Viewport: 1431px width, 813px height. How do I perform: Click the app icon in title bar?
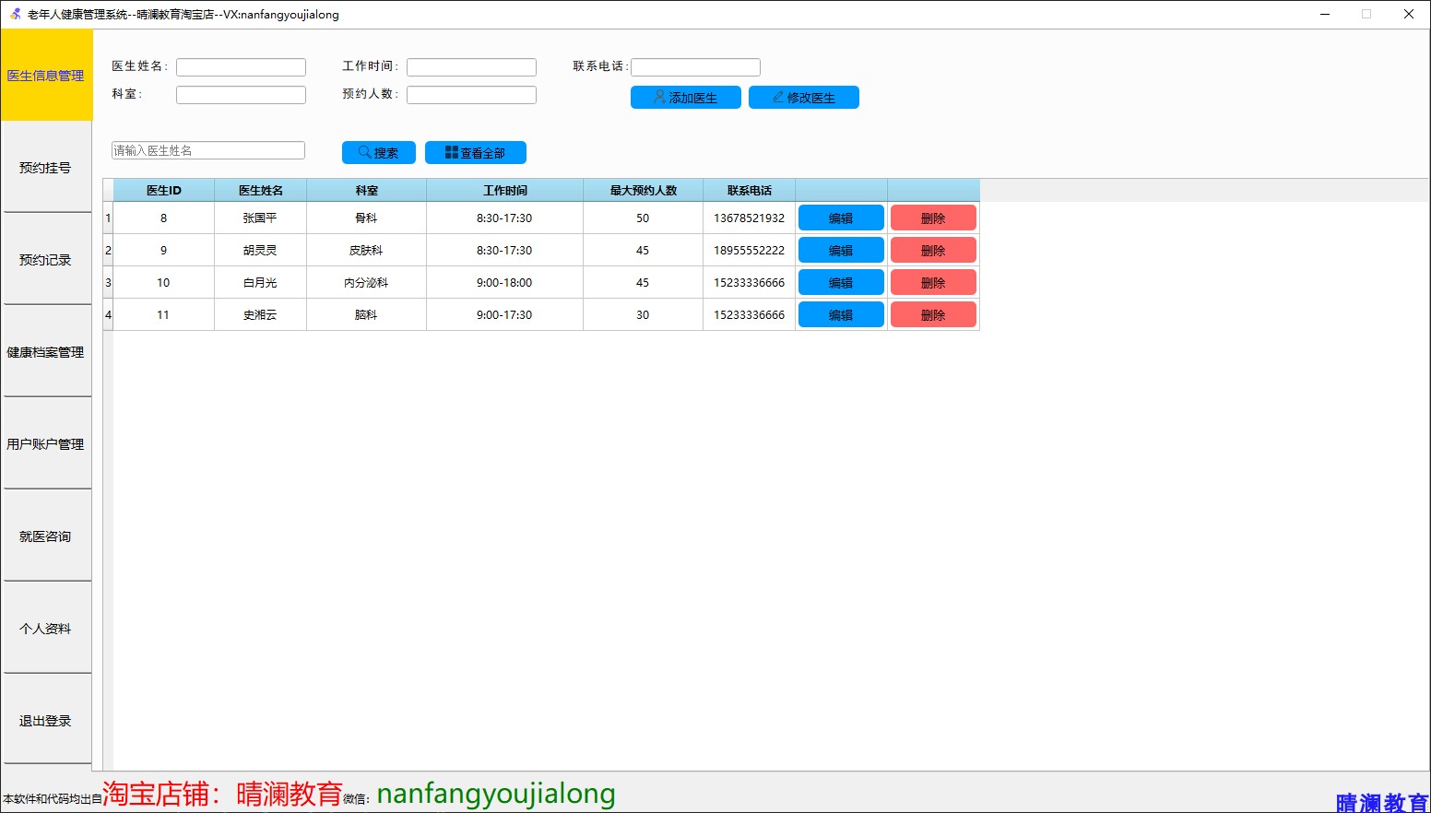click(x=15, y=14)
